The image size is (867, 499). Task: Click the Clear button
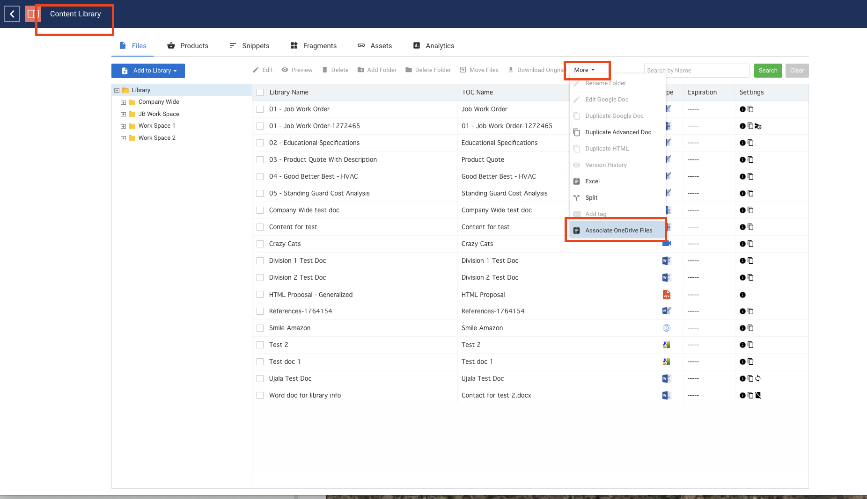796,70
